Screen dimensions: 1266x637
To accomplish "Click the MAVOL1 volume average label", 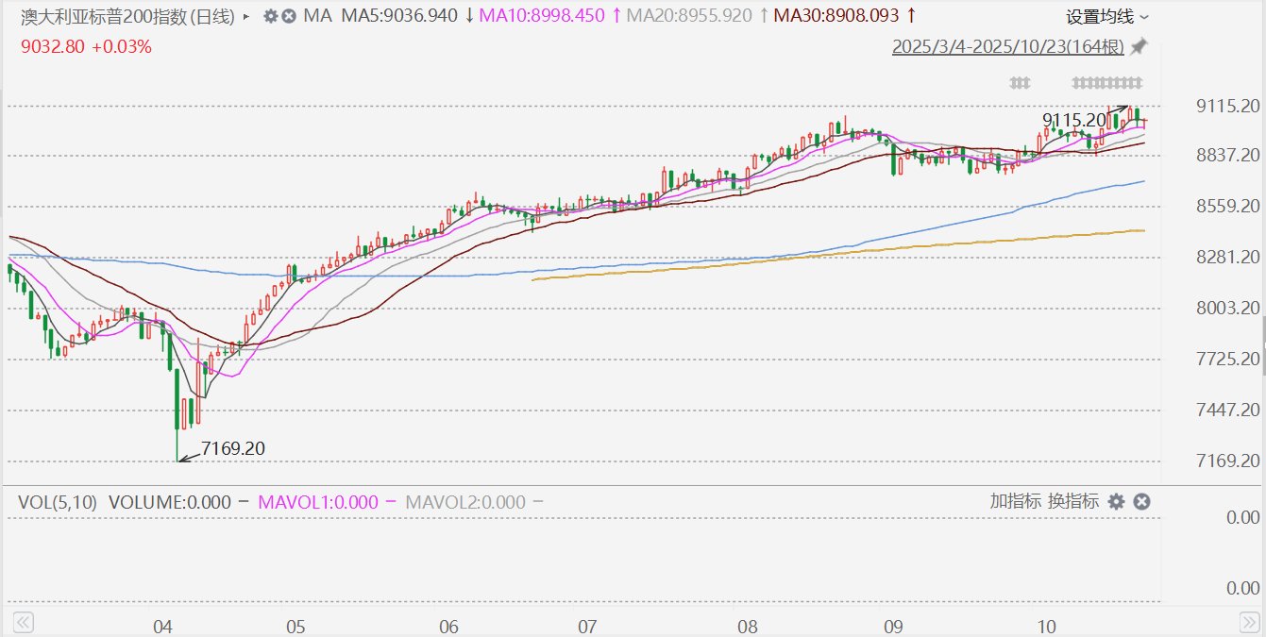I will click(x=318, y=502).
